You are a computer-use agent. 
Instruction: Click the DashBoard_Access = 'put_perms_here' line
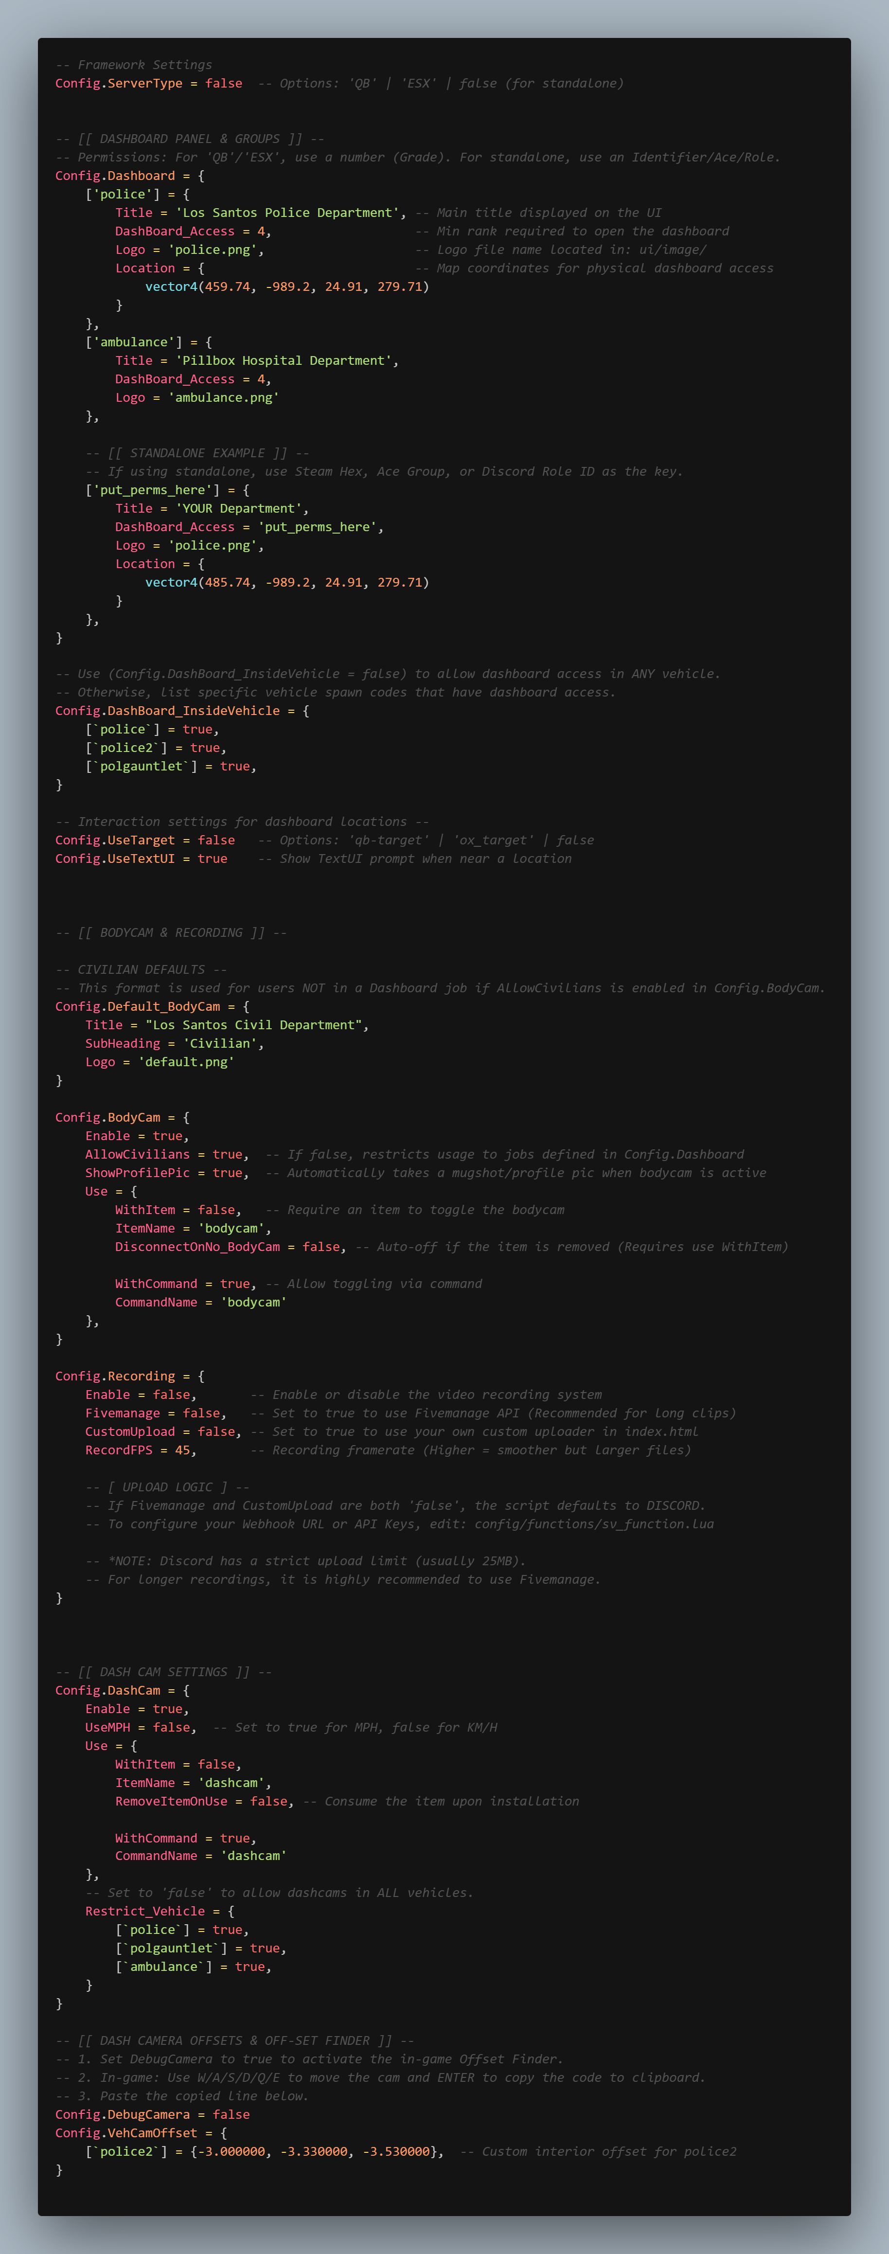point(249,527)
